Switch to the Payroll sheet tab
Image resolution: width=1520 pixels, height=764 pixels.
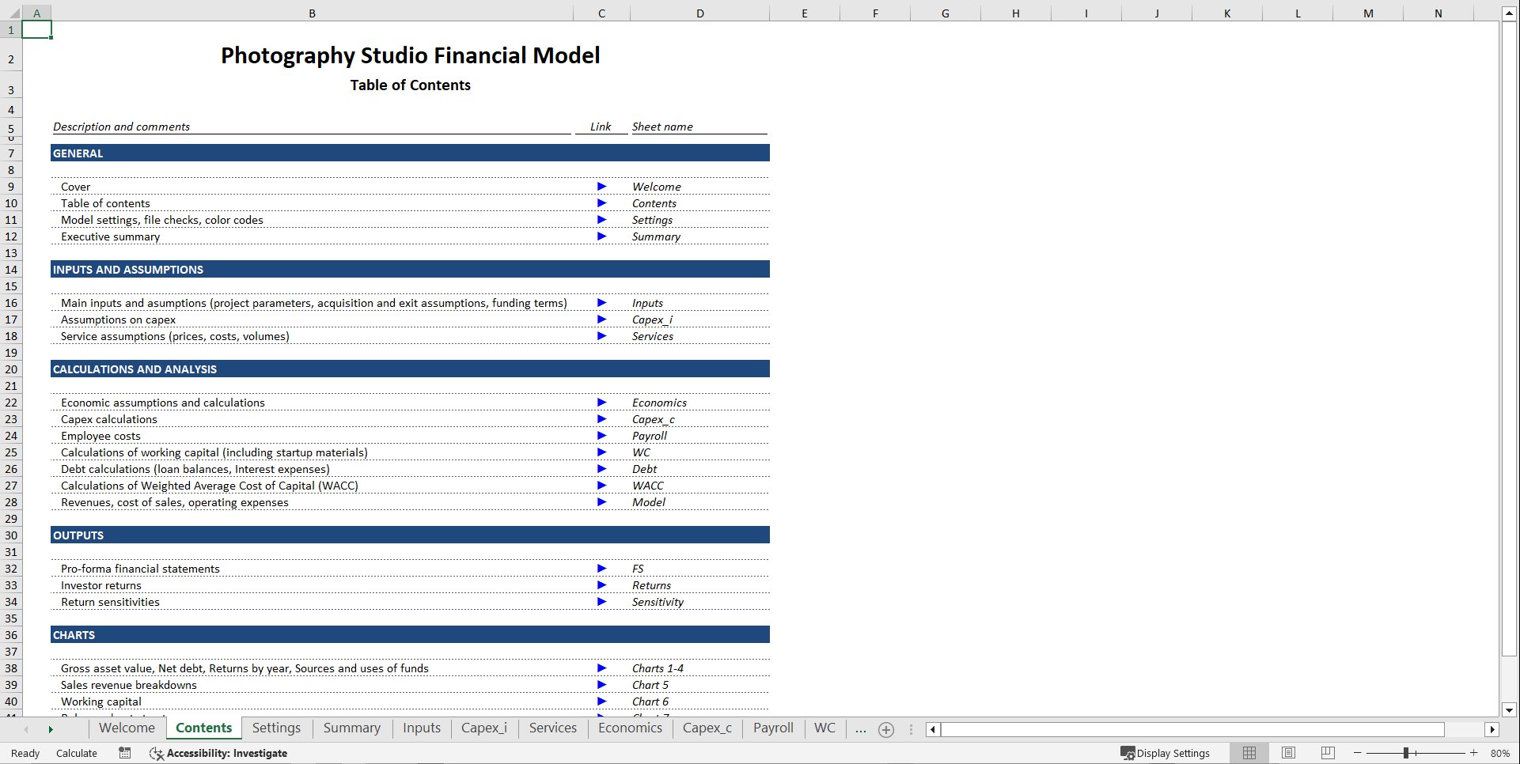pos(772,728)
